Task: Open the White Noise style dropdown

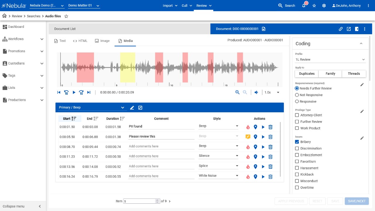Action: tap(218, 176)
